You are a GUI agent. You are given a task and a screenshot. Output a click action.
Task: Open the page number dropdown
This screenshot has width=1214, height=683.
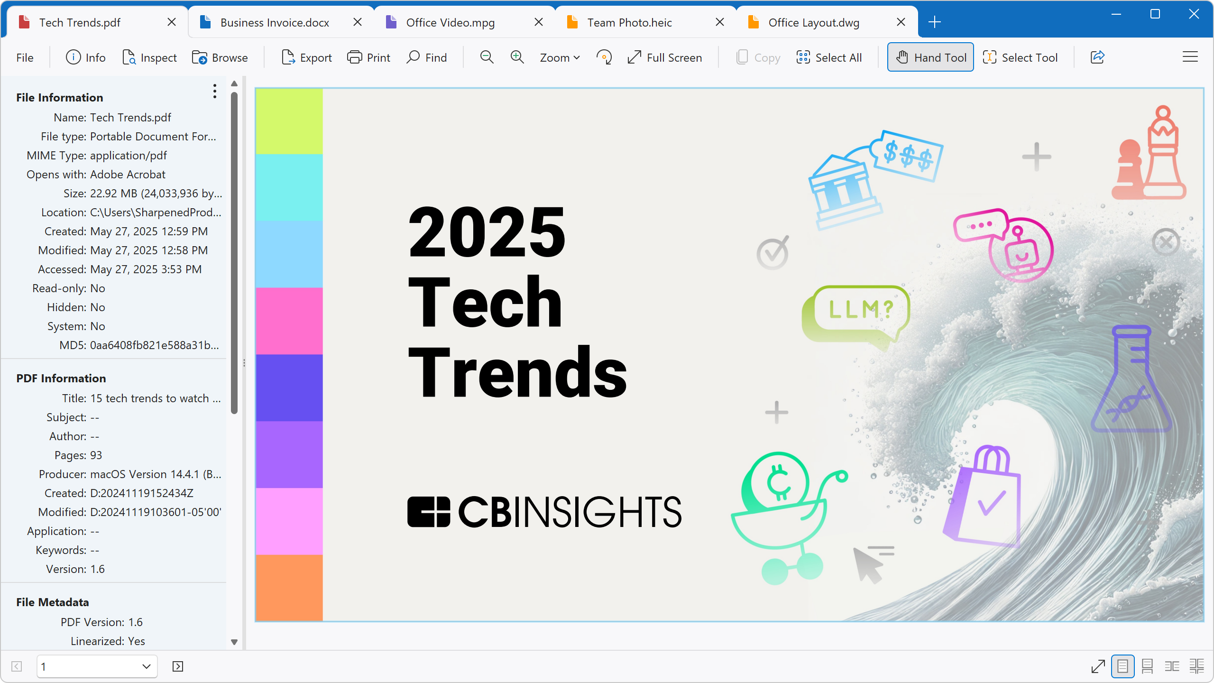146,666
